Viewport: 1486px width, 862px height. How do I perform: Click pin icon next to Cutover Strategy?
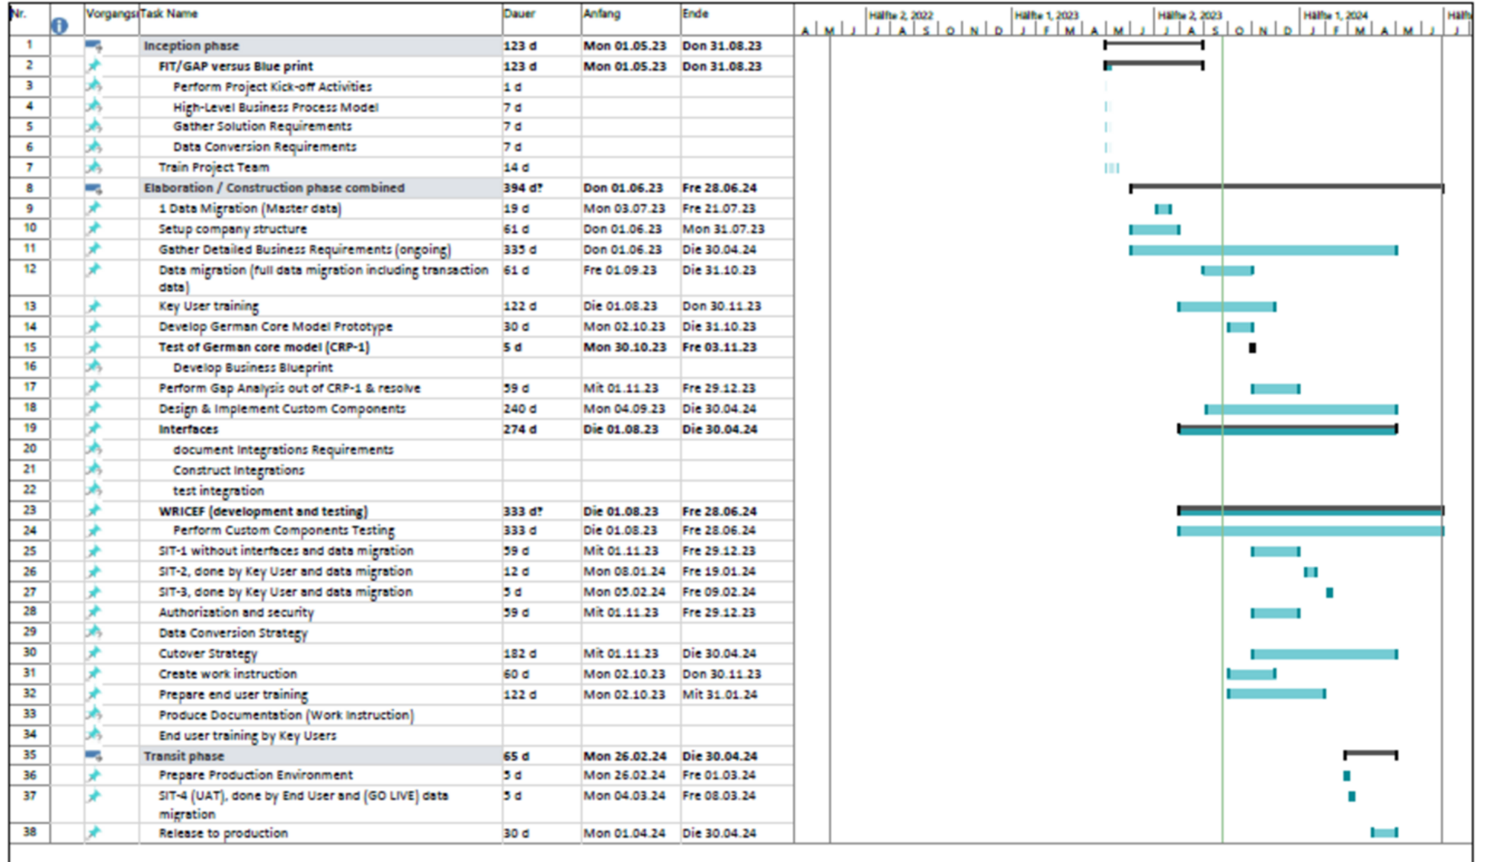(x=94, y=653)
